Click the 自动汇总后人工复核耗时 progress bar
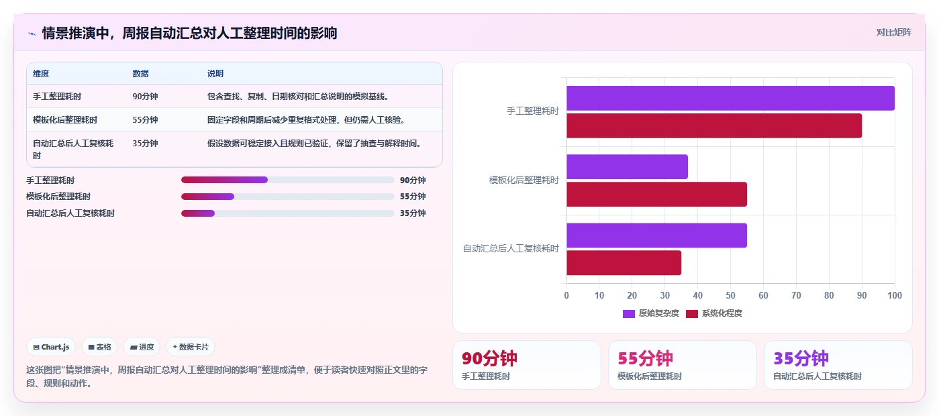Viewport: 939px width, 416px height. (287, 213)
